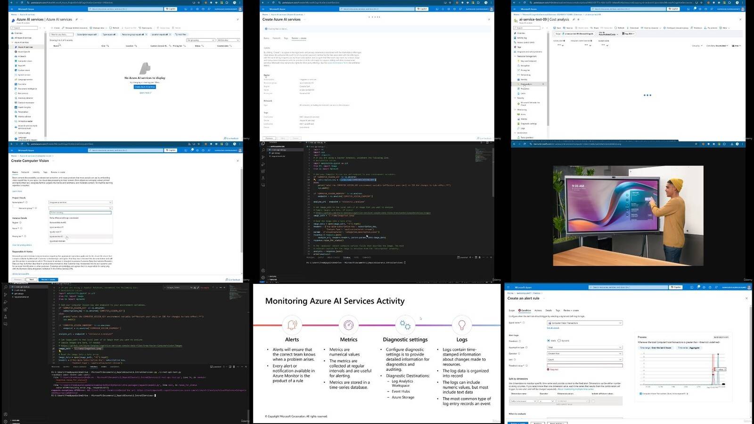Click Copilot button in Azure AI services window
Screen dimensions: 754x424
(x=171, y=9)
